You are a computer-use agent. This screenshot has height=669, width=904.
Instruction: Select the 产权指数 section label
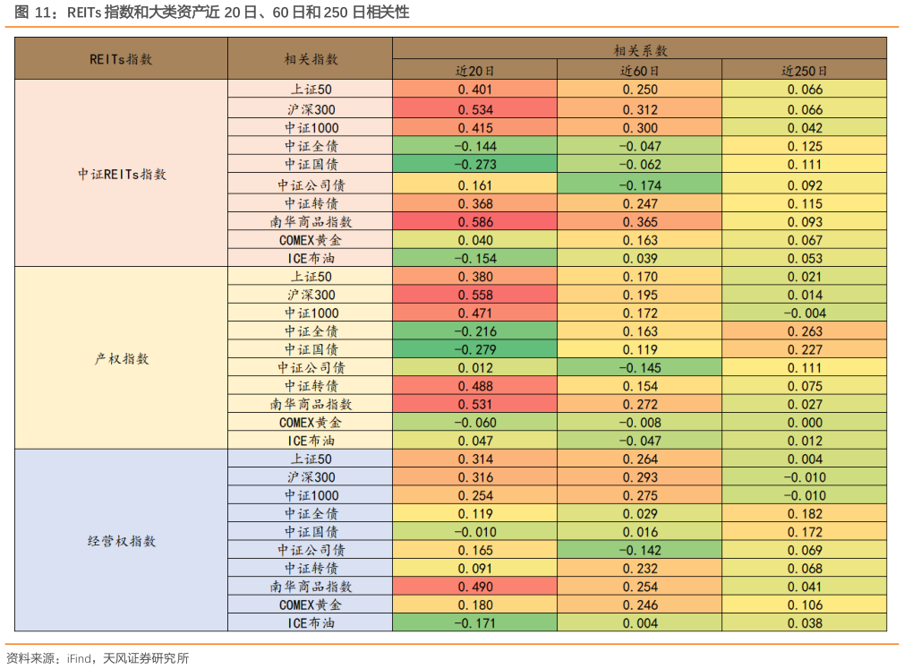pyautogui.click(x=121, y=357)
